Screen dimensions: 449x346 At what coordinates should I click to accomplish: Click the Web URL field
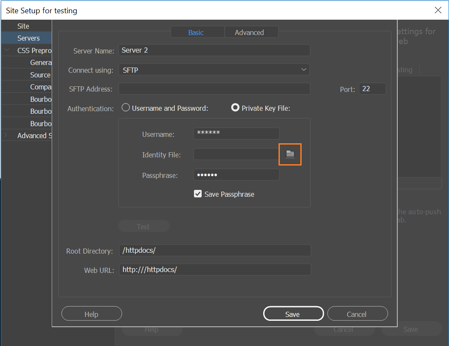click(214, 270)
